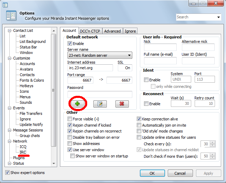
Task: Check Show server window on startup
Action: coord(72,156)
